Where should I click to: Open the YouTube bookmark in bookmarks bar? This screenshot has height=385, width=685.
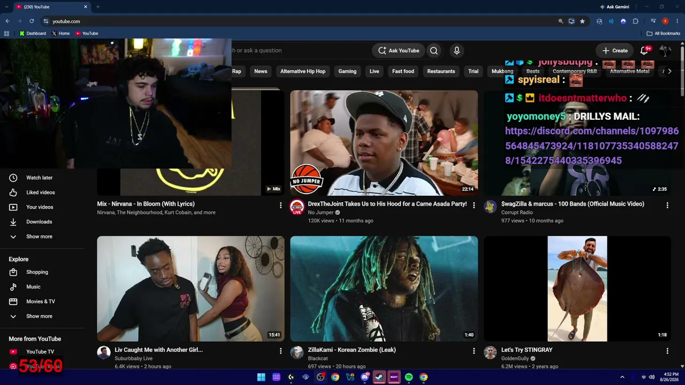tap(87, 33)
